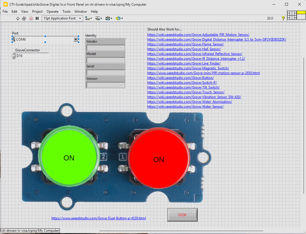Screen dimensions: 306x234
Task: Open the Resize Objects tool
Action: [108, 18]
